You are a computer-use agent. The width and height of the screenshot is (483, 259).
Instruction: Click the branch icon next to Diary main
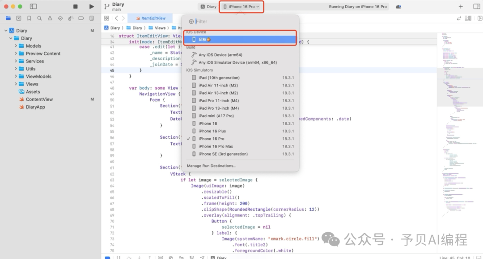[106, 6]
